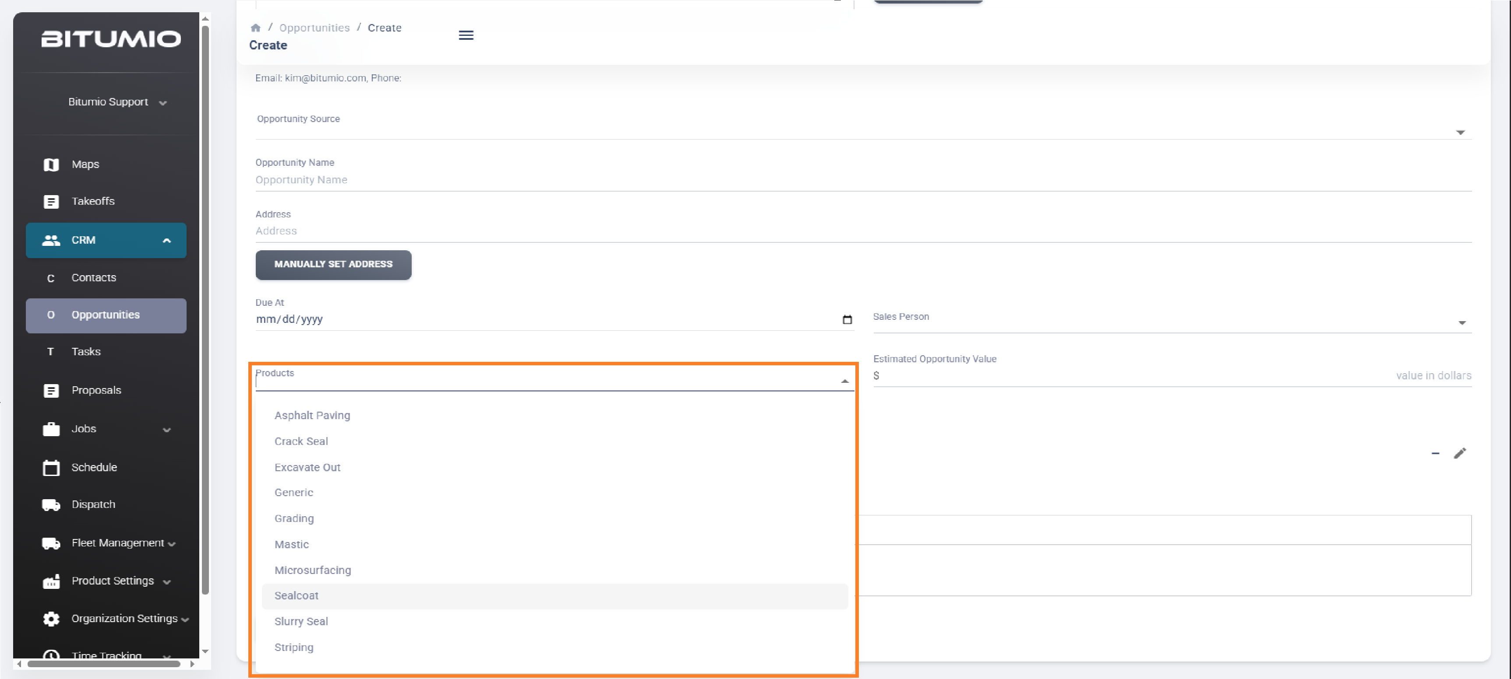Click the Proposals document icon
1511x679 pixels.
[51, 391]
